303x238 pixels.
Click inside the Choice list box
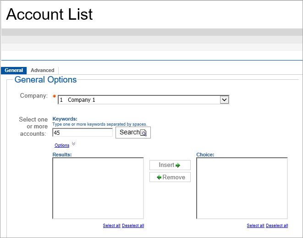pos(242,188)
